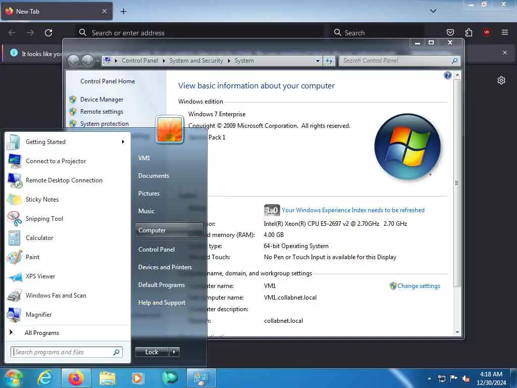The height and width of the screenshot is (388, 517).
Task: Click the XPS Viewer paper plane icon
Action: [x=15, y=276]
